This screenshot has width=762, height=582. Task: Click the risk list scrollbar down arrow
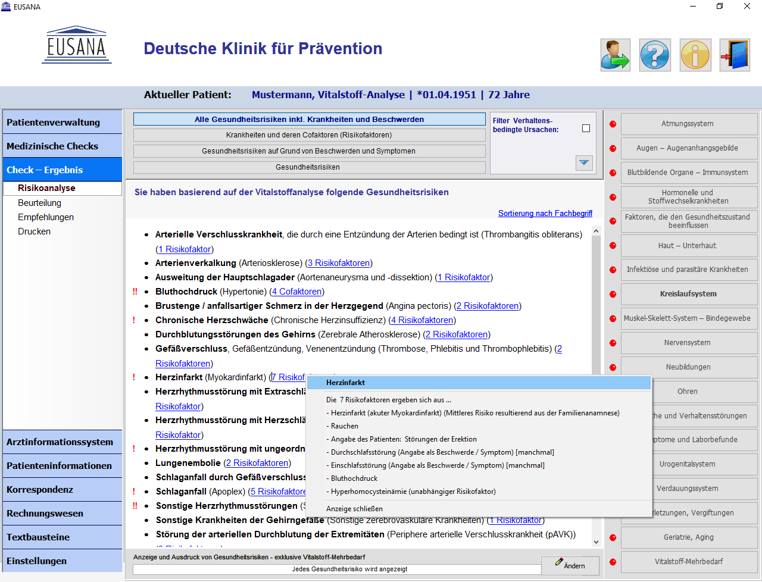[597, 542]
